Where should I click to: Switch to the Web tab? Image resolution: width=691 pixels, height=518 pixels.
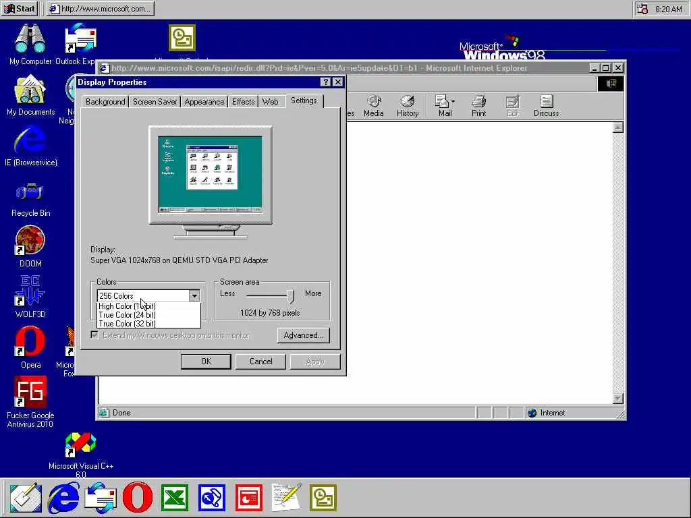(270, 102)
